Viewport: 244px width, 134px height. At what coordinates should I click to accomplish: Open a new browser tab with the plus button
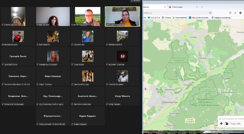(x=202, y=6)
